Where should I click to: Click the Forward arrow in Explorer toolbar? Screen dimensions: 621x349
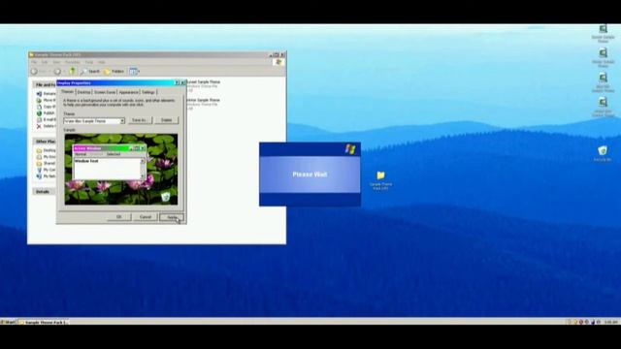coord(57,71)
